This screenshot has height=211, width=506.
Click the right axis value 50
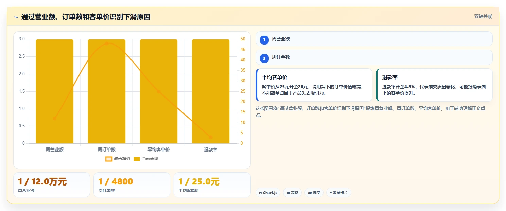tap(242, 39)
